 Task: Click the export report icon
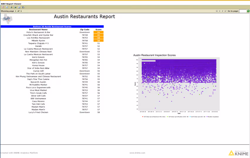(x=15, y=7)
